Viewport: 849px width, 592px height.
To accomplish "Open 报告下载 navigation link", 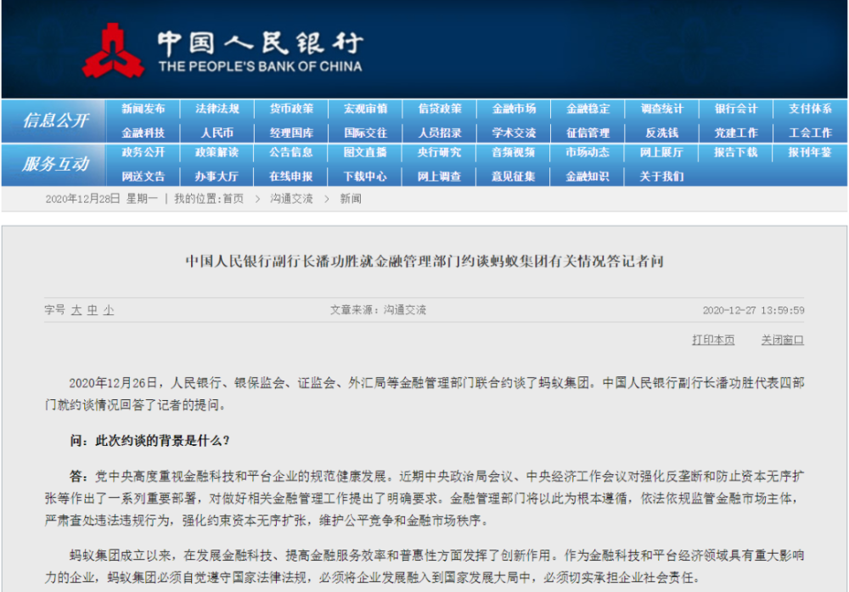I will click(x=736, y=152).
